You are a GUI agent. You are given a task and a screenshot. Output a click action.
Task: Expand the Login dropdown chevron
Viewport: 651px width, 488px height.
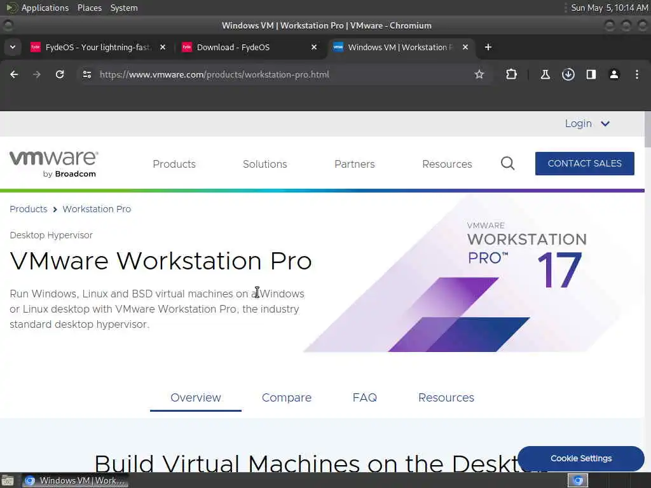(x=605, y=124)
